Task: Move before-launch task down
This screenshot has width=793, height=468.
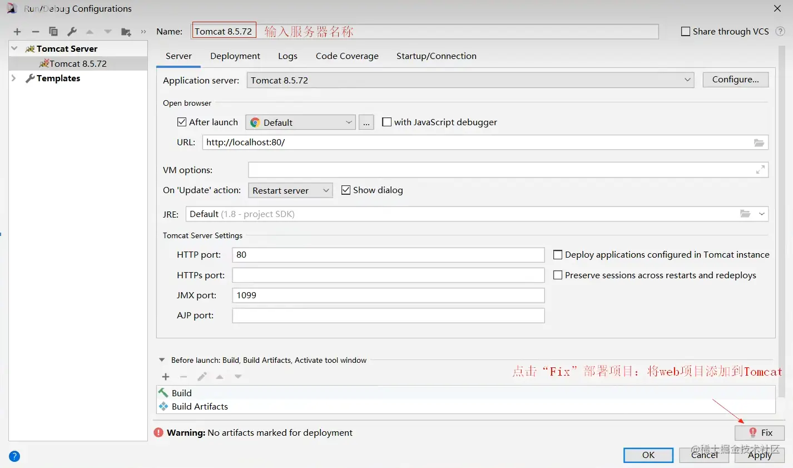Action: (x=238, y=377)
